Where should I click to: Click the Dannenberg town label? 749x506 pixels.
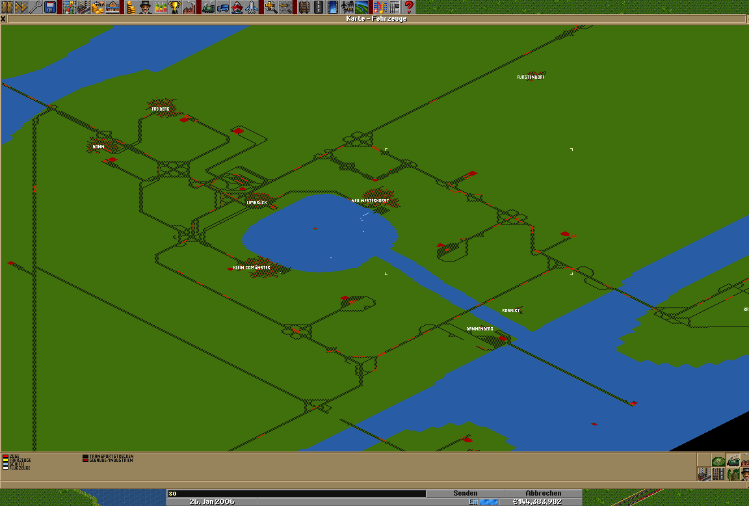[480, 328]
